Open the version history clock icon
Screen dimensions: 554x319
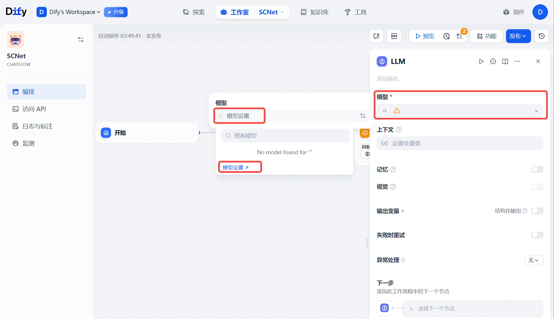click(541, 36)
